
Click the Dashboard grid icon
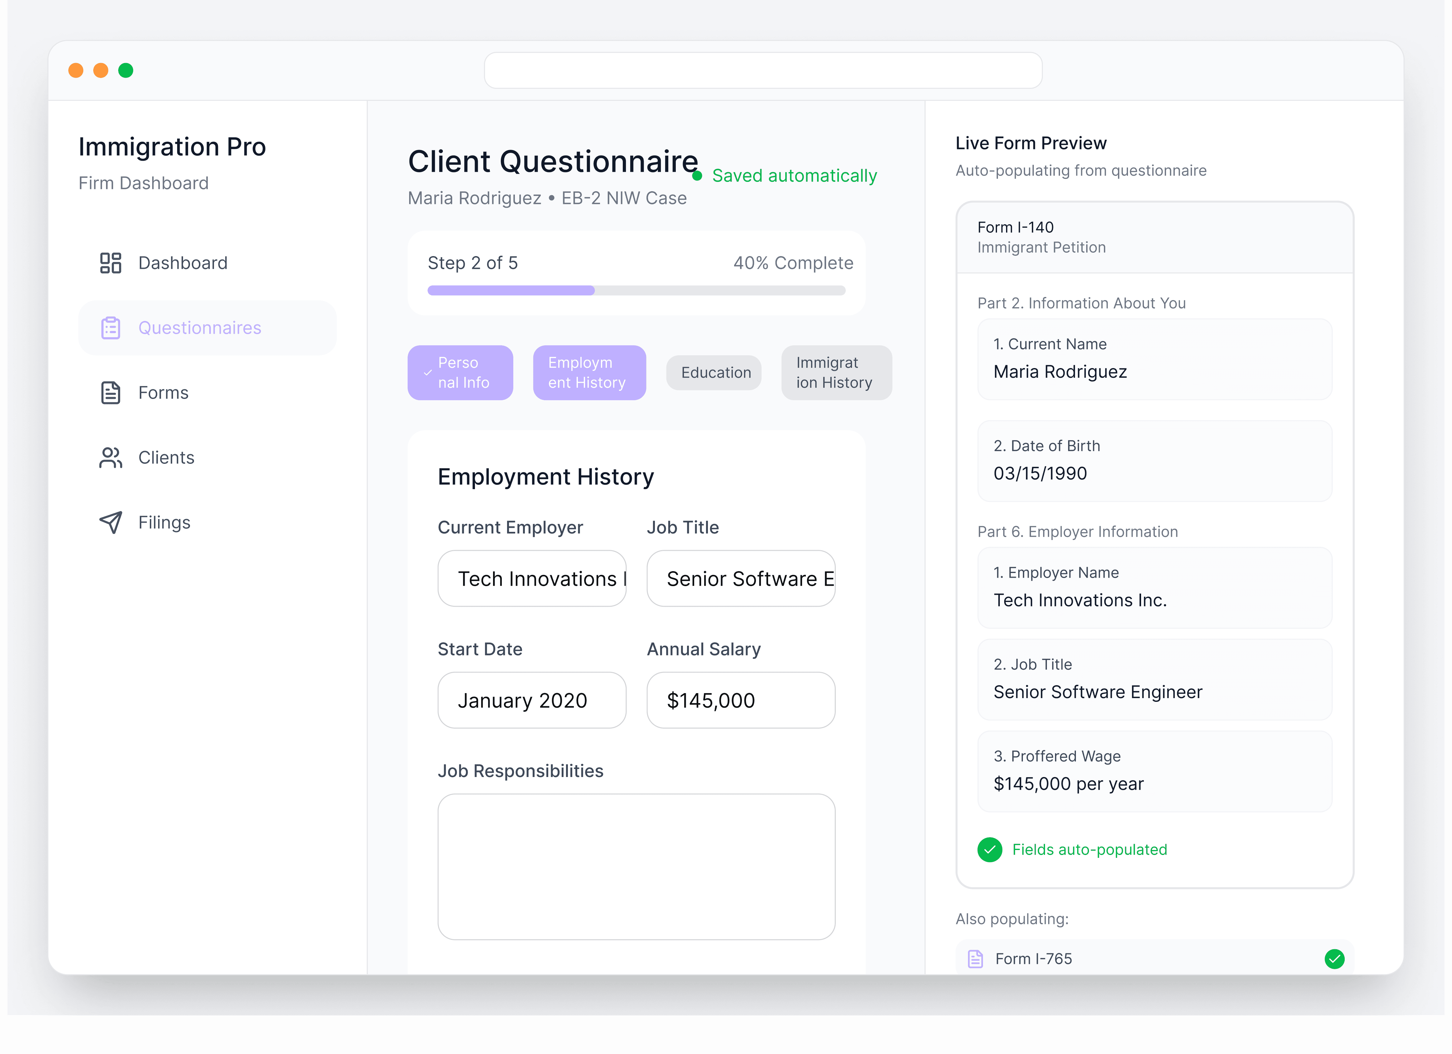[x=110, y=263]
